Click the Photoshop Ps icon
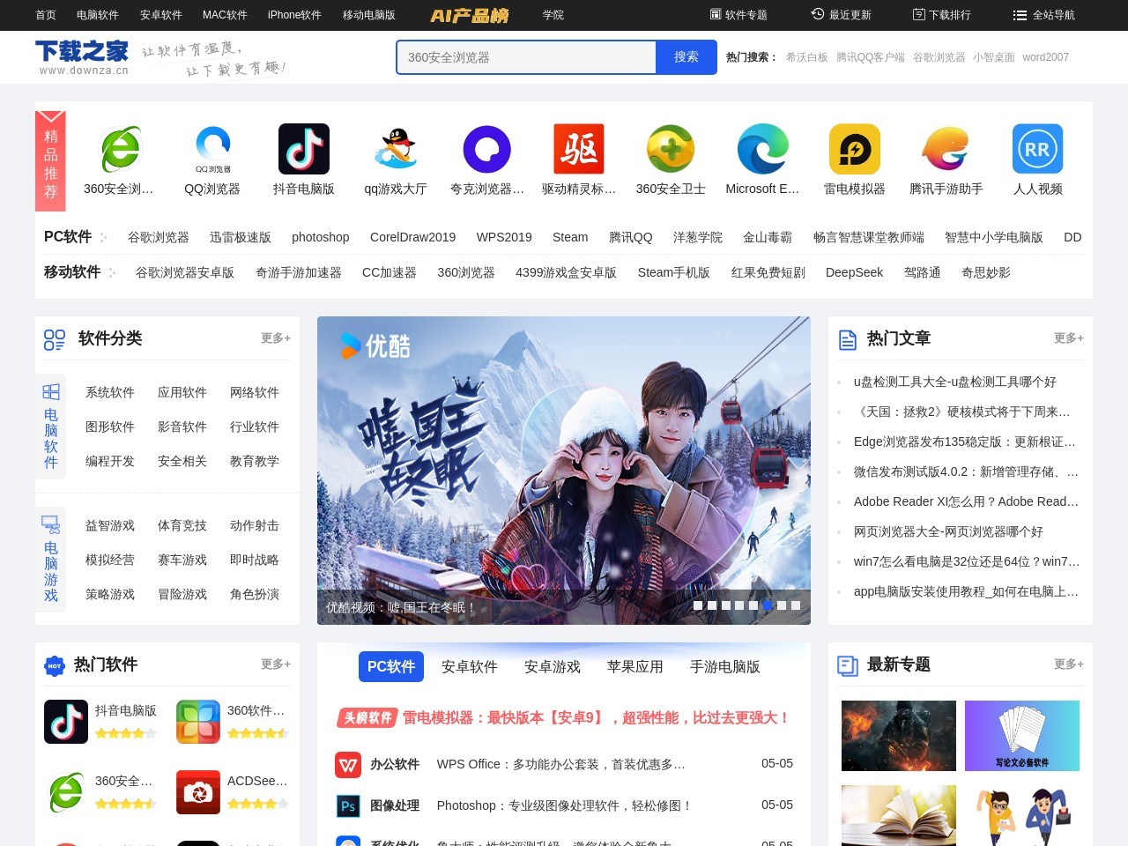The width and height of the screenshot is (1128, 846). point(348,805)
